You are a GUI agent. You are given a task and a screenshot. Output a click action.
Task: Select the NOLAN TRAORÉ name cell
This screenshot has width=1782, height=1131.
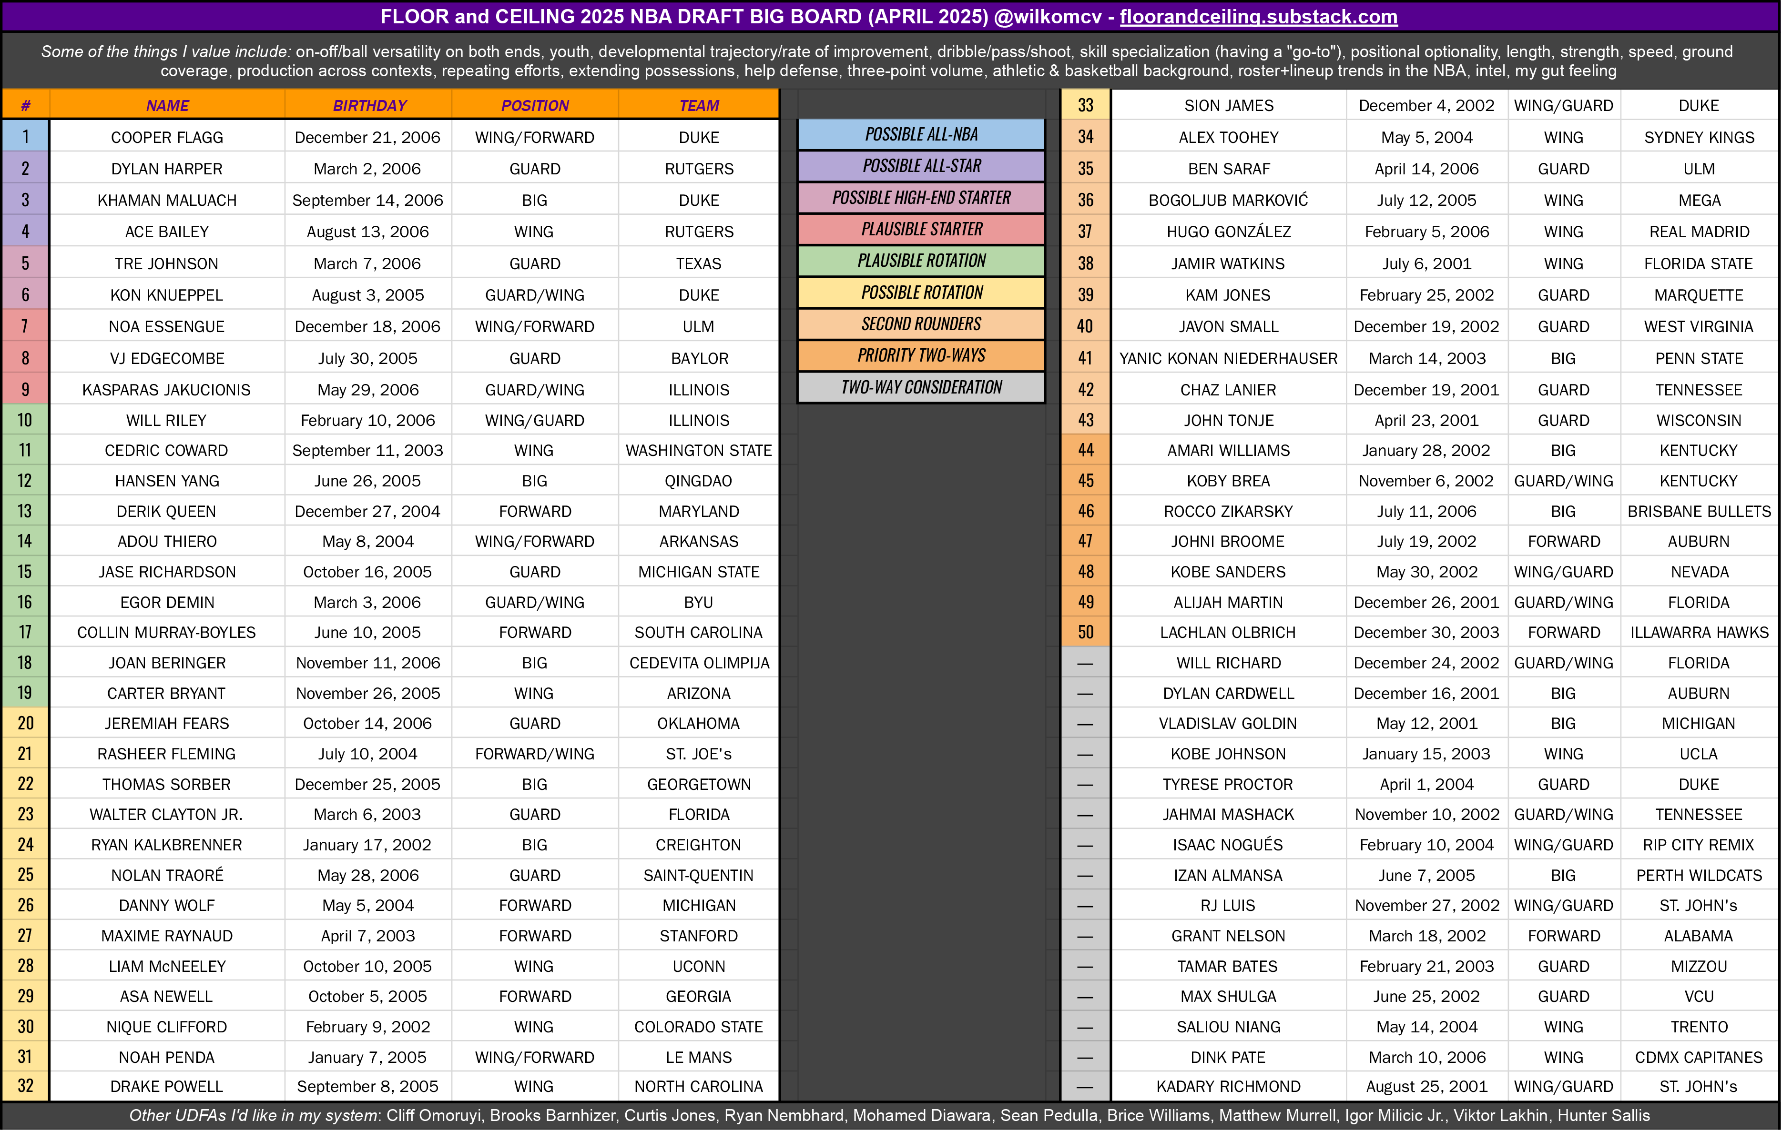pyautogui.click(x=167, y=875)
